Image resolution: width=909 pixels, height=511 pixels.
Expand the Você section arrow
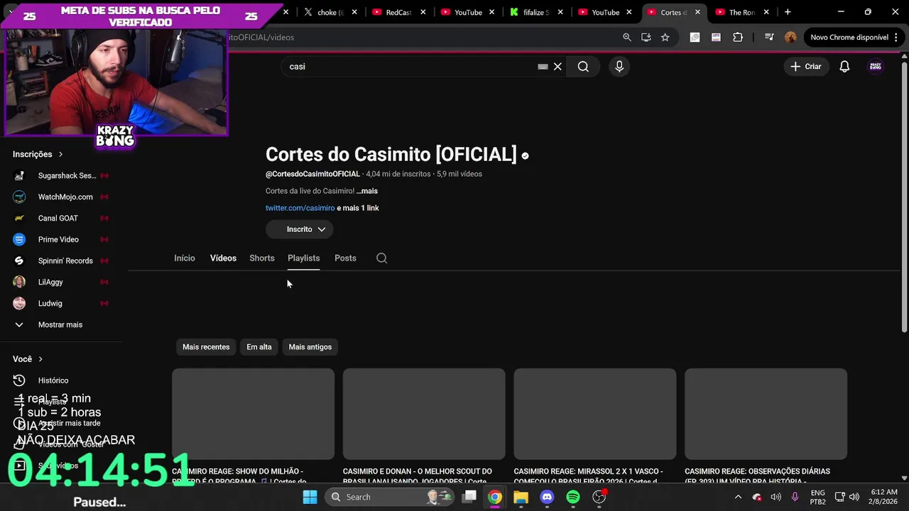click(40, 359)
